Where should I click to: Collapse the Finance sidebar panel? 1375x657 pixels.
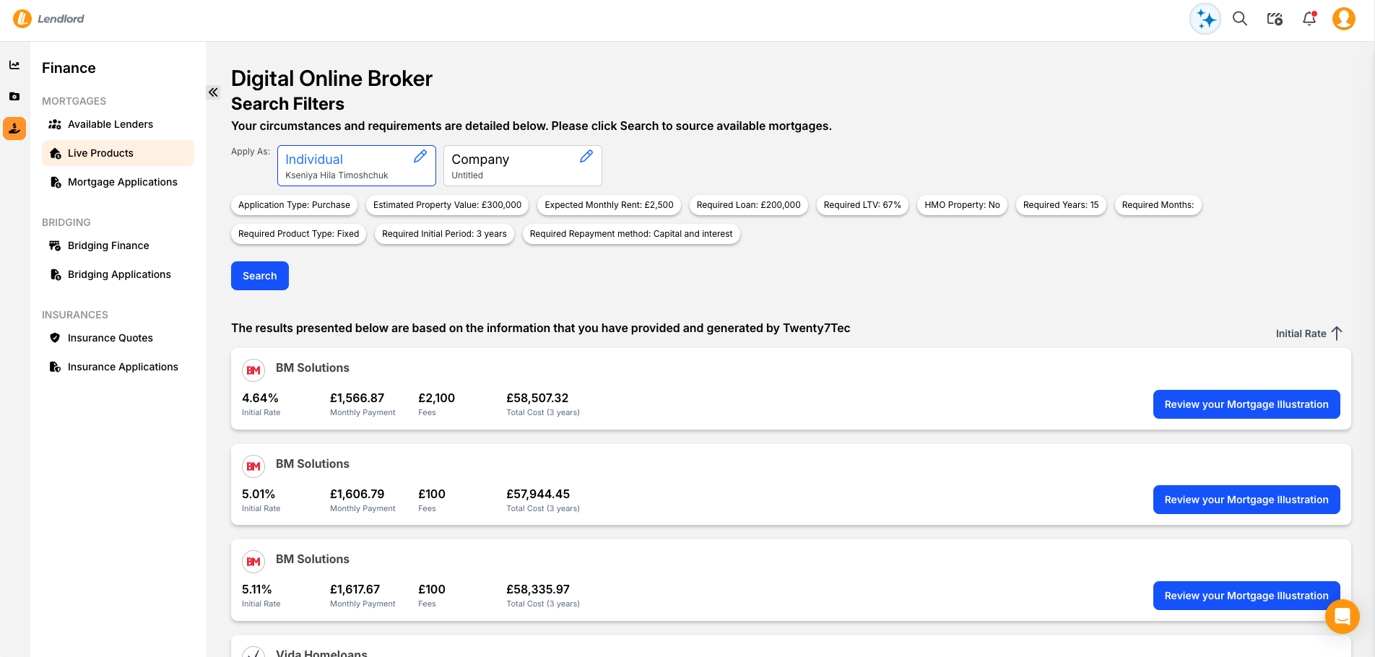[x=213, y=92]
